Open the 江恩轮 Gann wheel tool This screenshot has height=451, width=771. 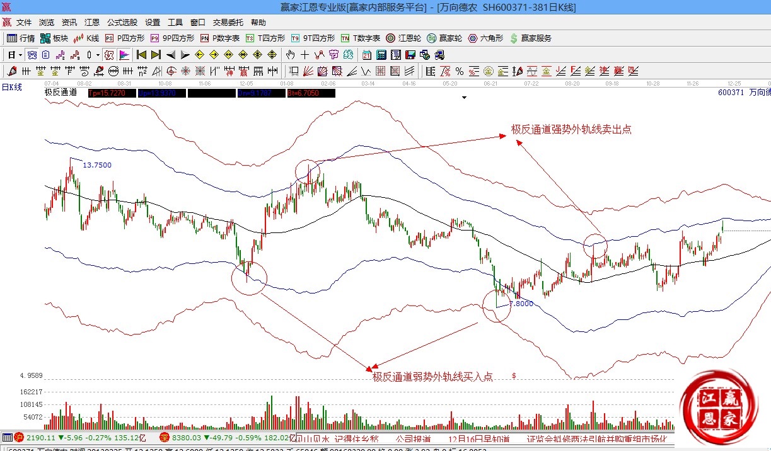(x=405, y=38)
